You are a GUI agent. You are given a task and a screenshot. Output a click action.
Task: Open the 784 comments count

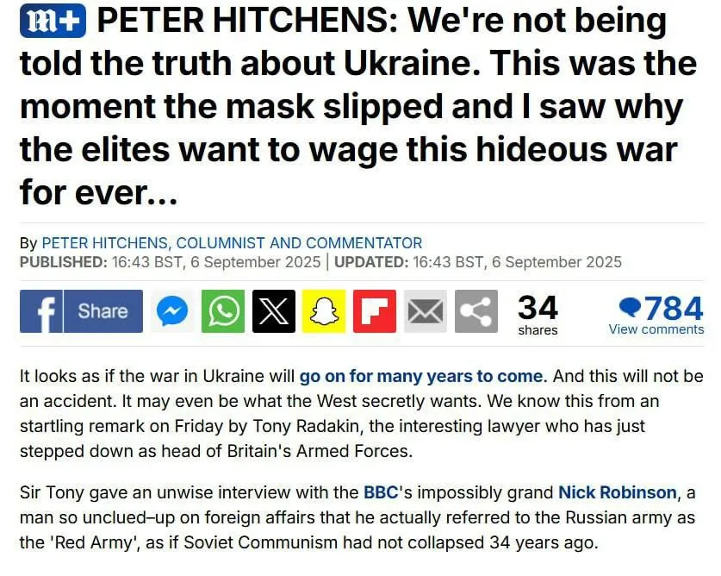point(673,308)
